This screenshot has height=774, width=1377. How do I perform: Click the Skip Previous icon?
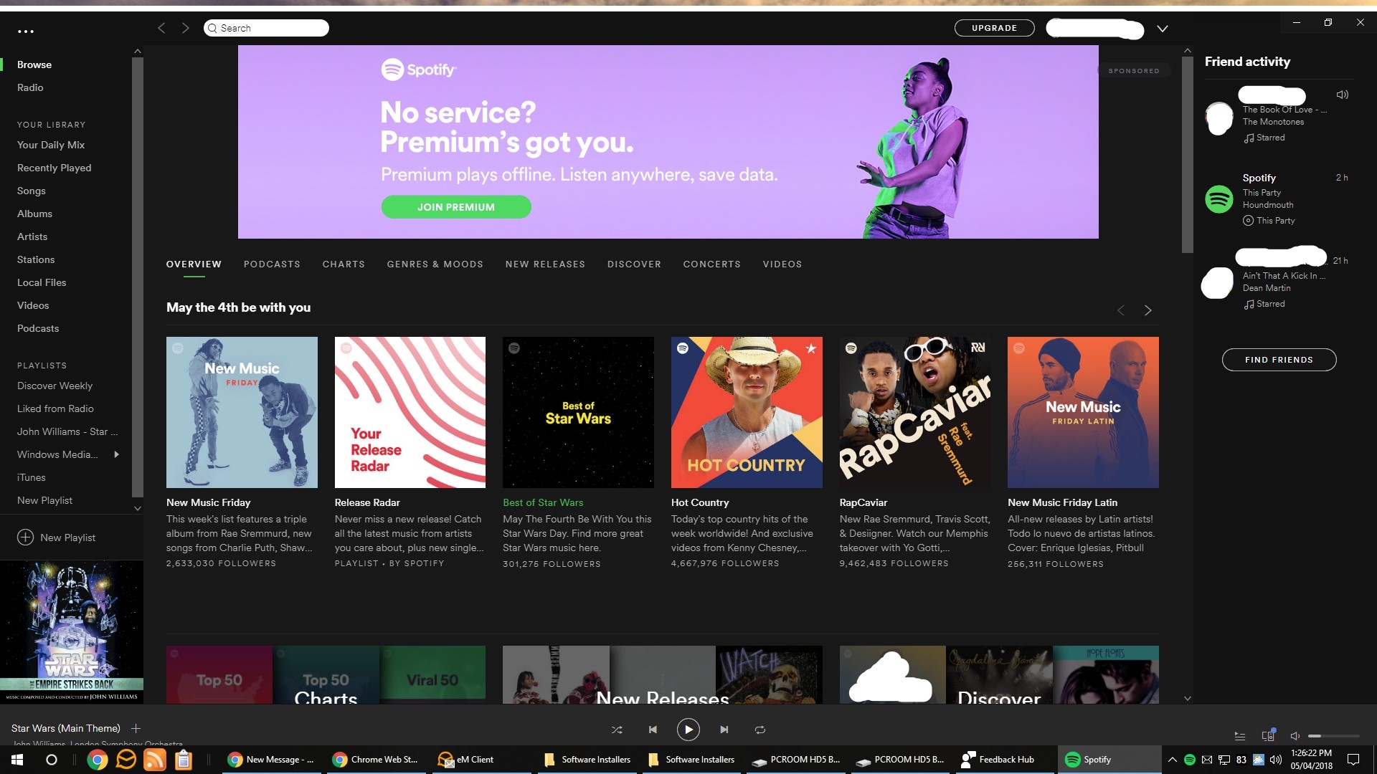(x=653, y=729)
